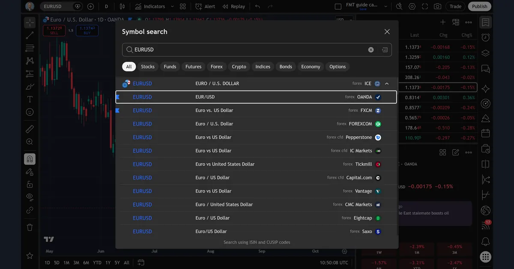Undo the last chart action

[x=257, y=6]
